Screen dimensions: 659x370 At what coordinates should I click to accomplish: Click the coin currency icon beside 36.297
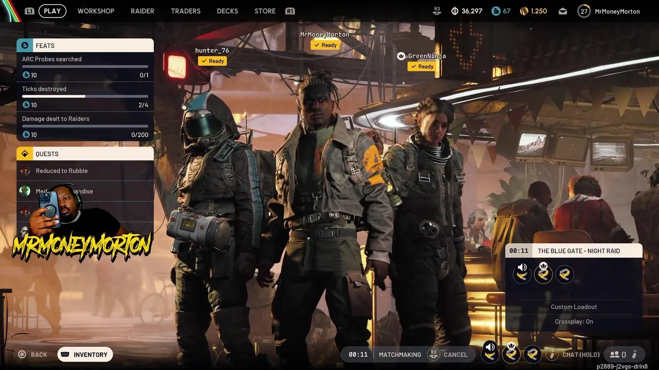click(455, 11)
